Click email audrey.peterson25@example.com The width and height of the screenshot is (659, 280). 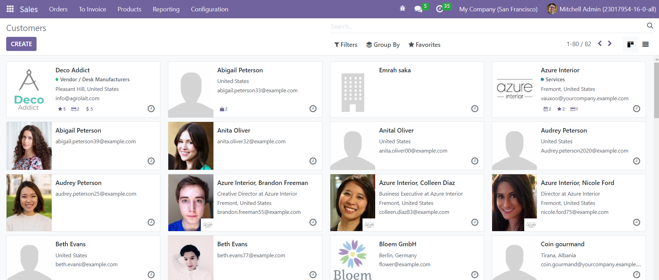[x=96, y=194]
